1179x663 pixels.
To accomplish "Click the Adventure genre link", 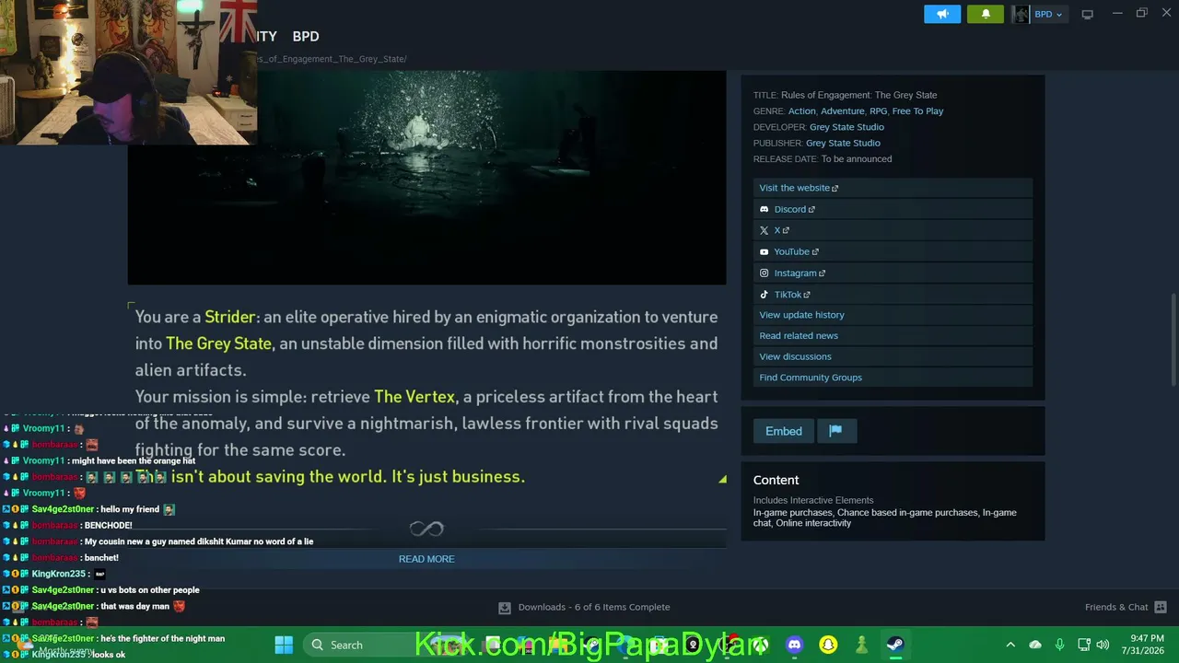I will [x=842, y=111].
